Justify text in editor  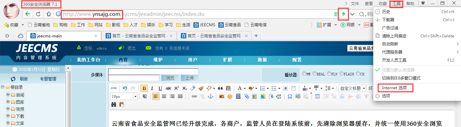click(x=180, y=96)
